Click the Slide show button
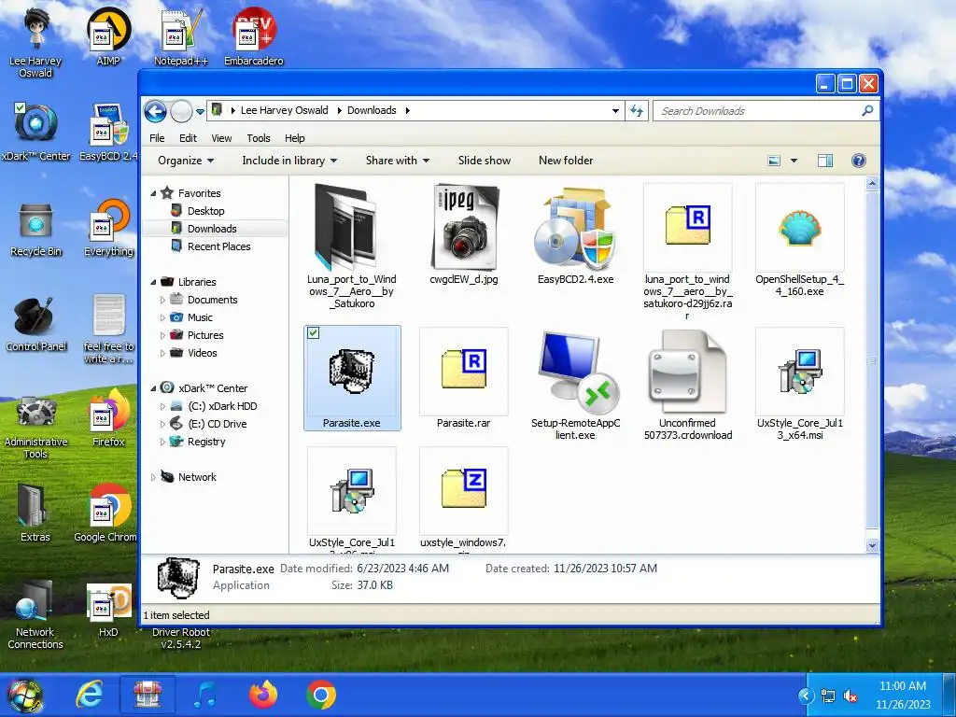Screen dimensions: 956x717 485,161
